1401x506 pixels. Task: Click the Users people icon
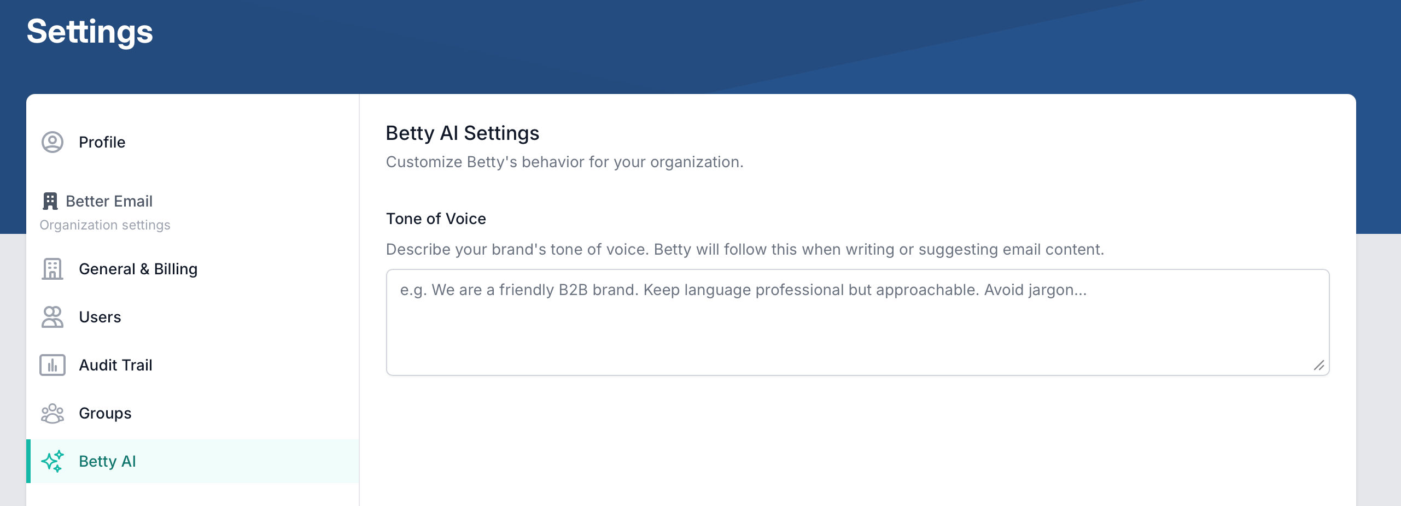pyautogui.click(x=52, y=317)
